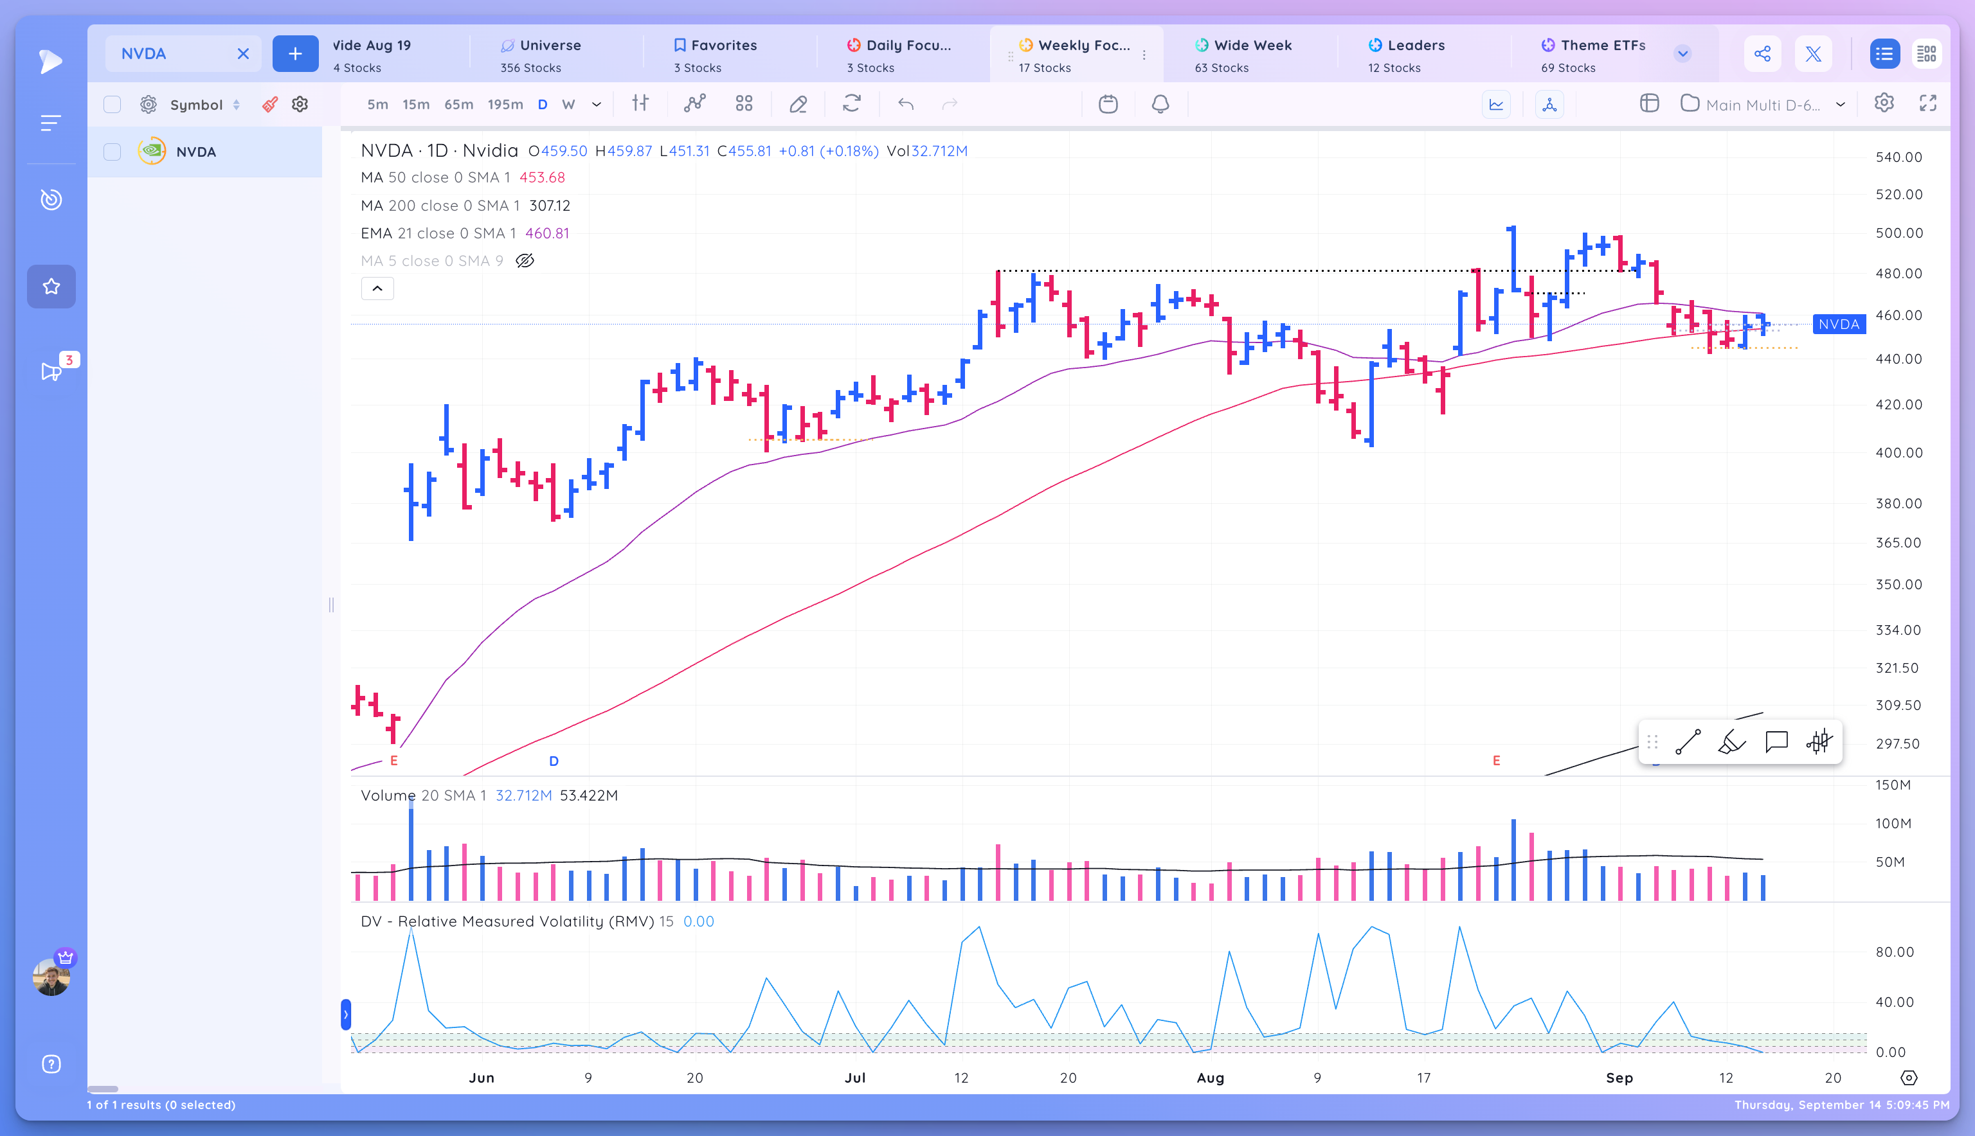Image resolution: width=1975 pixels, height=1136 pixels.
Task: Clear the NVDA search with X
Action: pyautogui.click(x=244, y=54)
